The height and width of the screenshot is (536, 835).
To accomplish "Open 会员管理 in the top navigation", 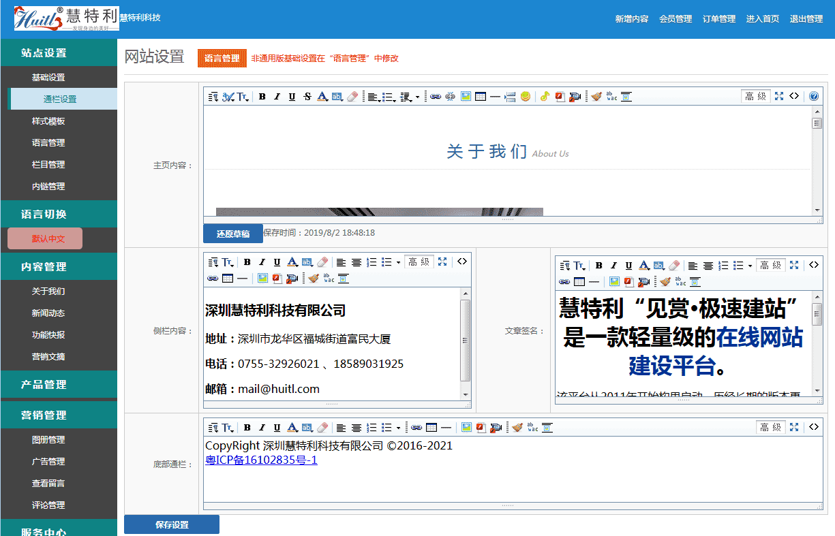I will [x=675, y=19].
